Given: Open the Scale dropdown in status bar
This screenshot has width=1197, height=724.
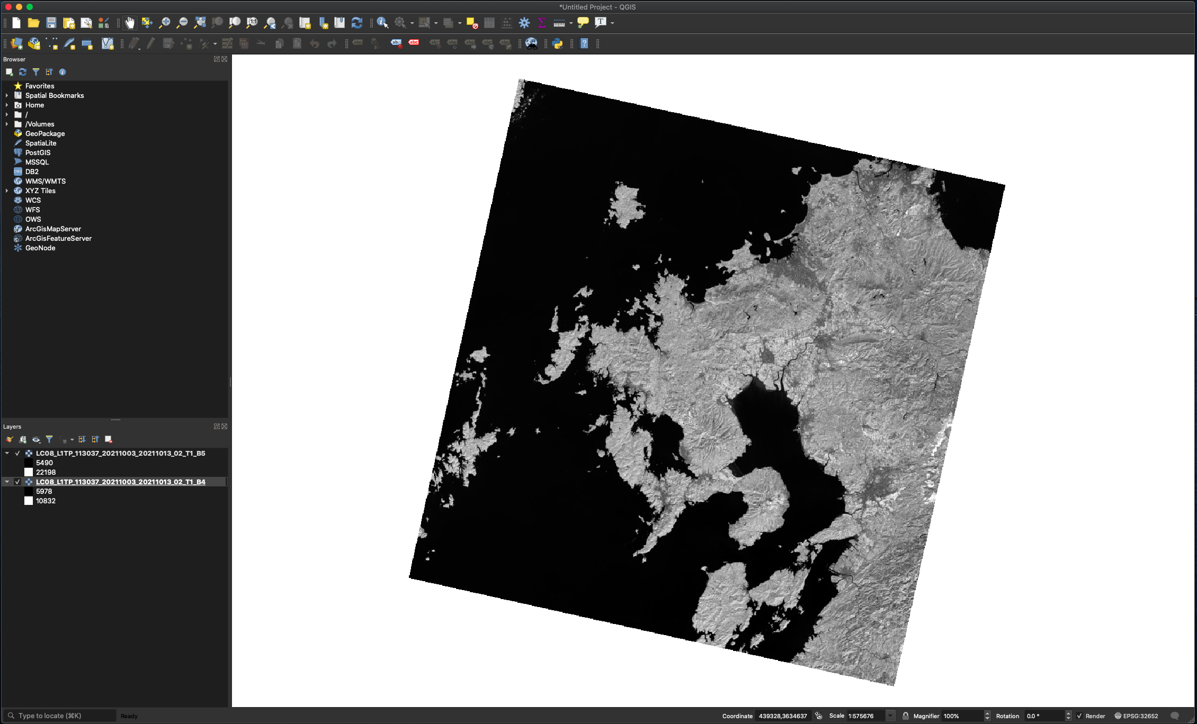Looking at the screenshot, I should [890, 716].
